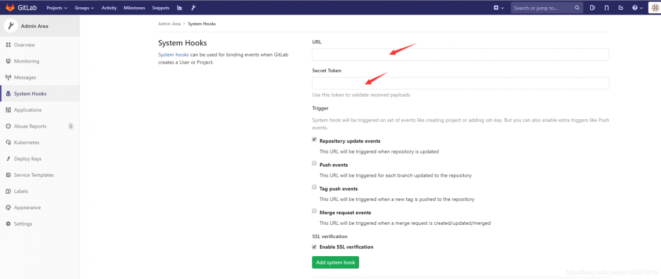This screenshot has height=279, width=661.
Task: Click the Labels icon in sidebar
Action: 8,191
